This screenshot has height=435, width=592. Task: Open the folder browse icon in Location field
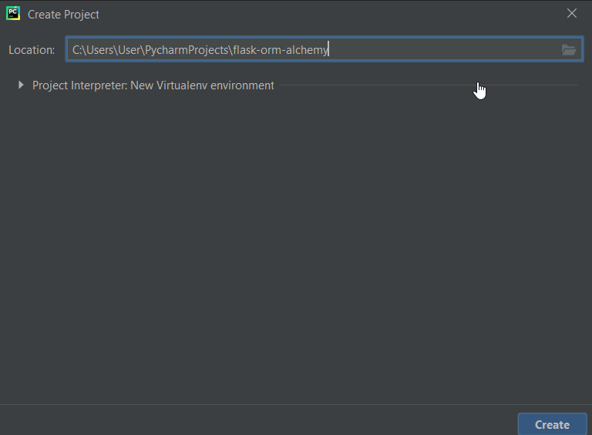click(569, 50)
